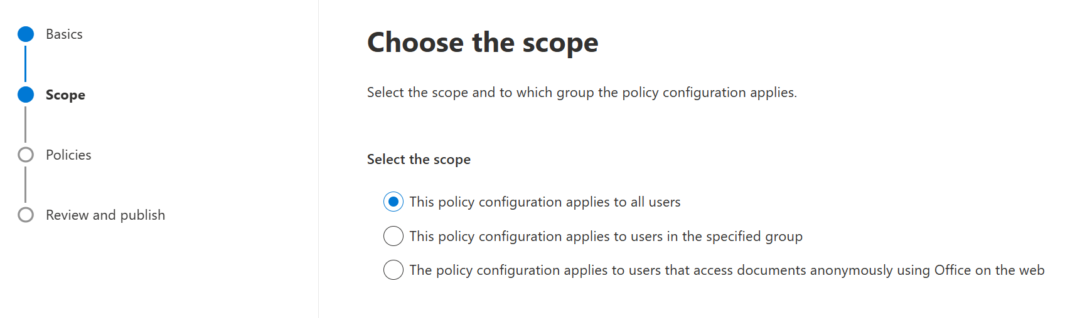Click the 'Select the scope' section label

click(419, 160)
